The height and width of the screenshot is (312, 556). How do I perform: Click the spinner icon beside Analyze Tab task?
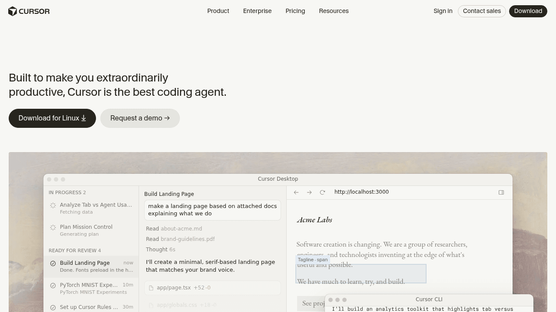[53, 205]
